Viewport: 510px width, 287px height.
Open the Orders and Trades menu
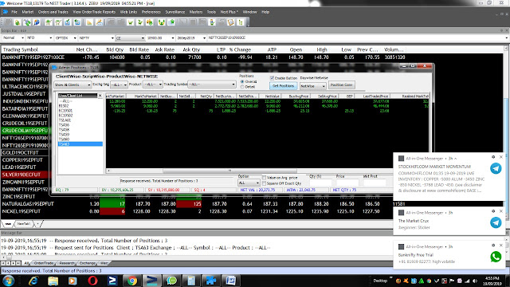pos(53,12)
